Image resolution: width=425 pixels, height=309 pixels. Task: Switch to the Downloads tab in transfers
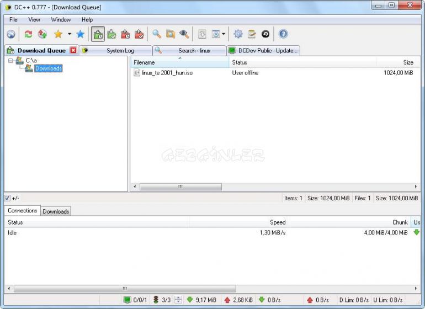[56, 211]
